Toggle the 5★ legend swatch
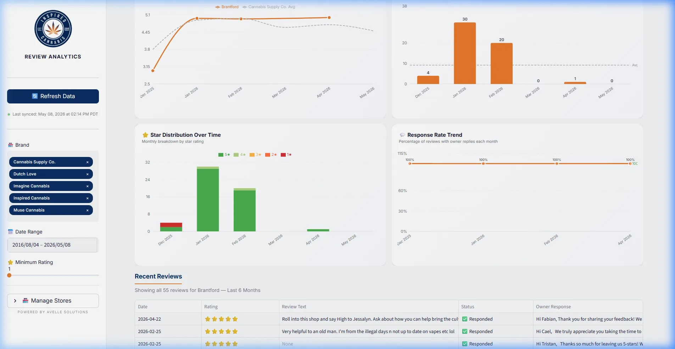675x349 pixels. pos(221,155)
